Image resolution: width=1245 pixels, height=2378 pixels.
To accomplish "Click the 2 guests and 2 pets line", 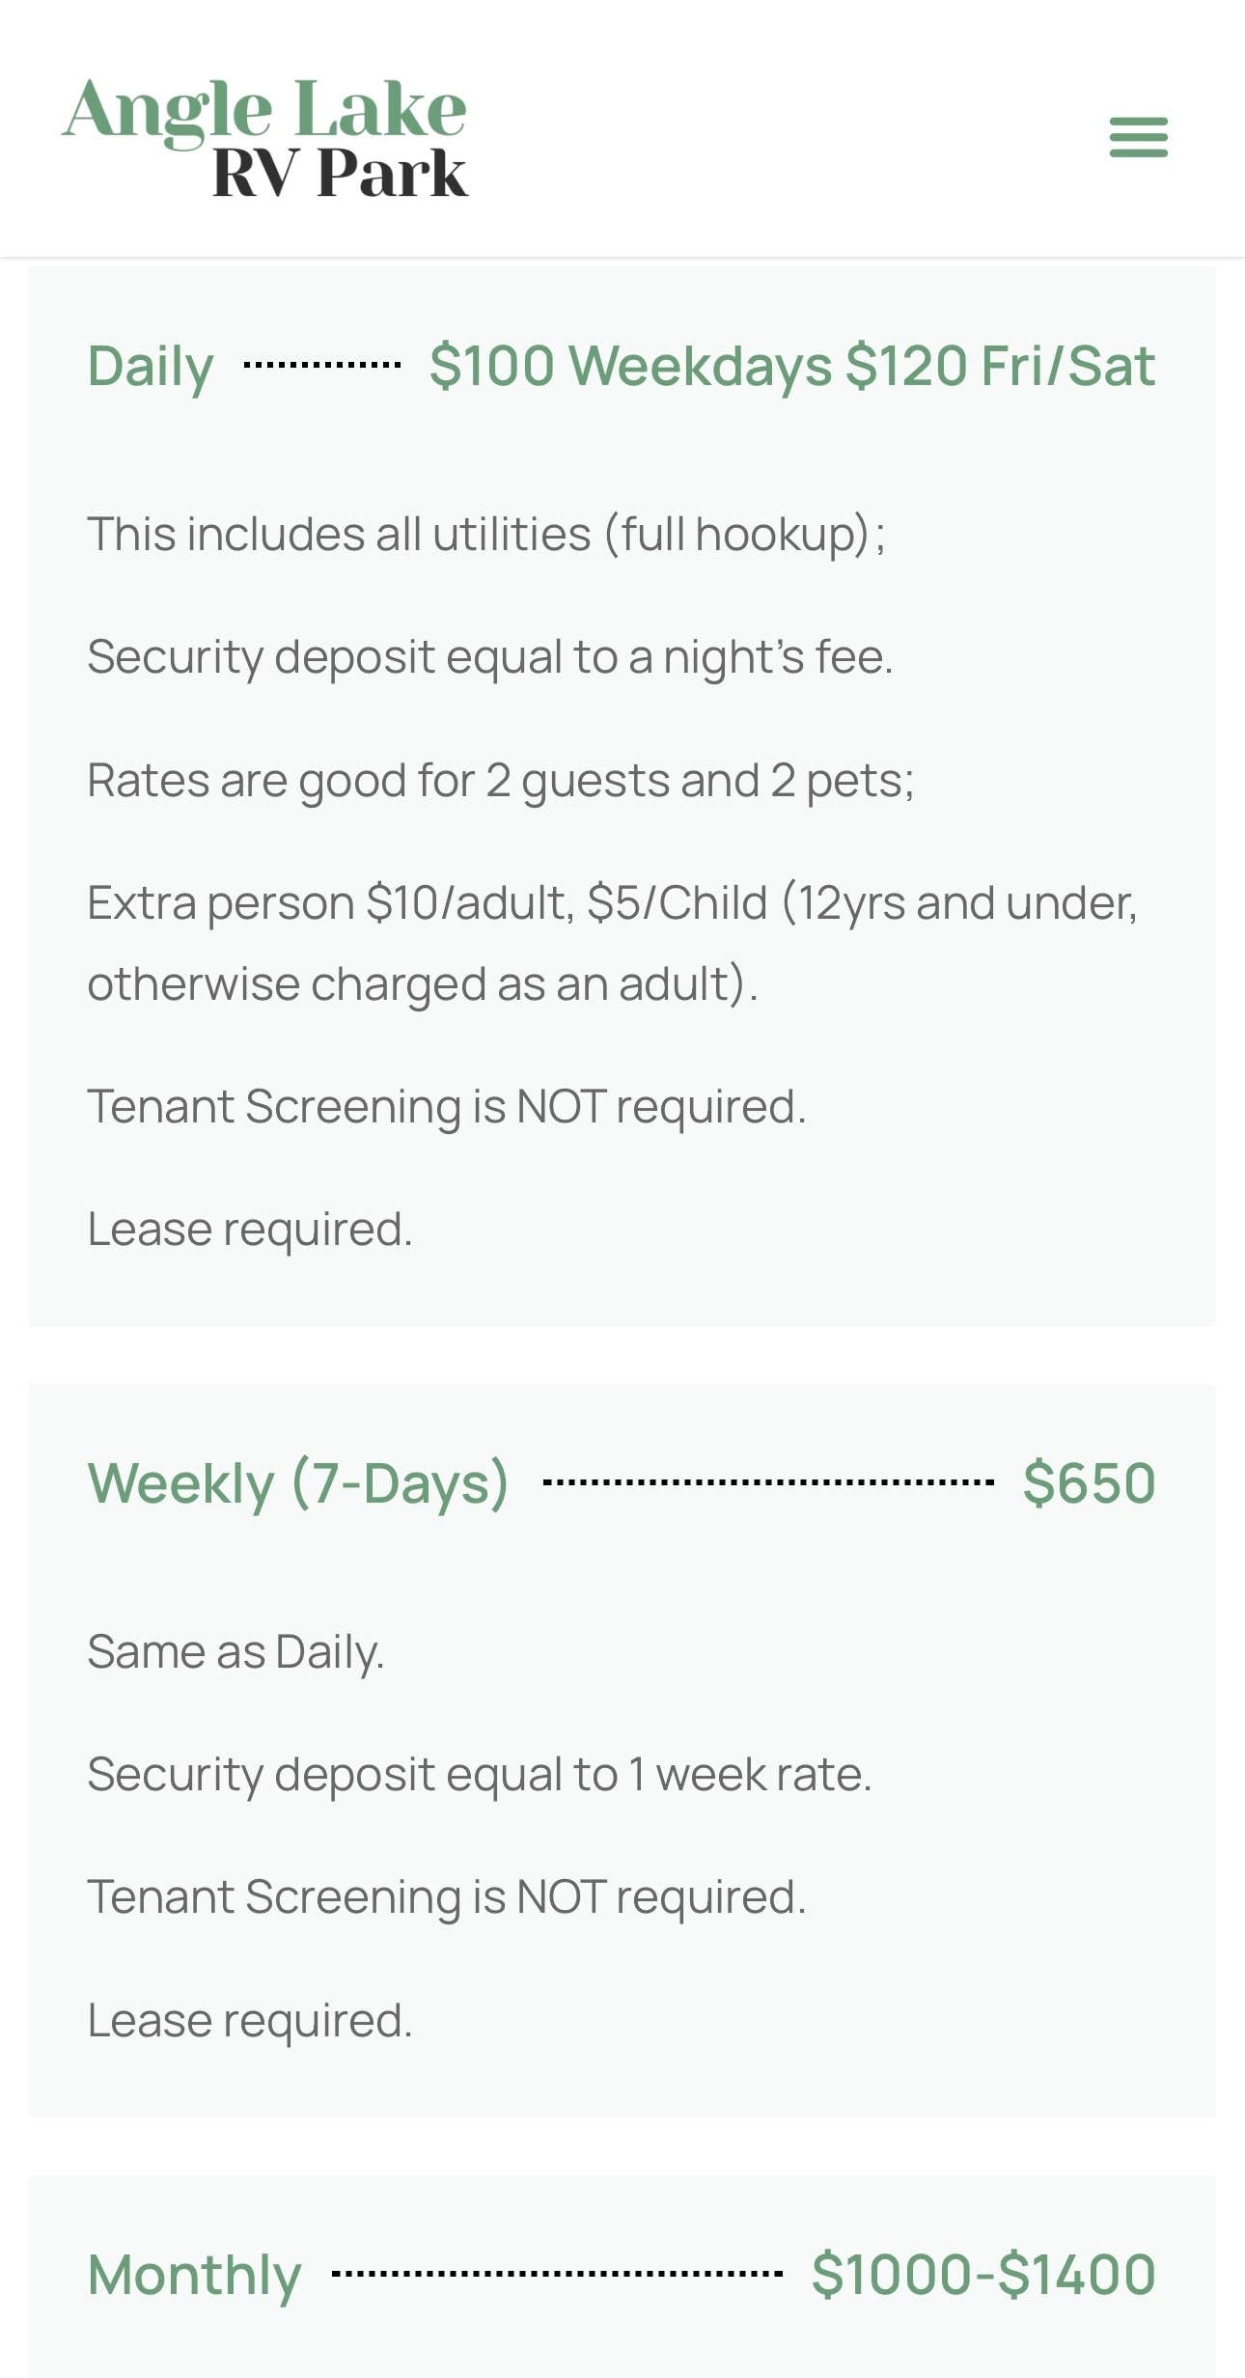I will [x=501, y=780].
